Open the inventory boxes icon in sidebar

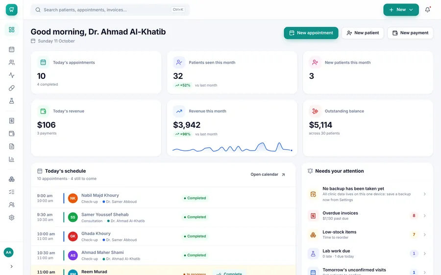click(12, 179)
